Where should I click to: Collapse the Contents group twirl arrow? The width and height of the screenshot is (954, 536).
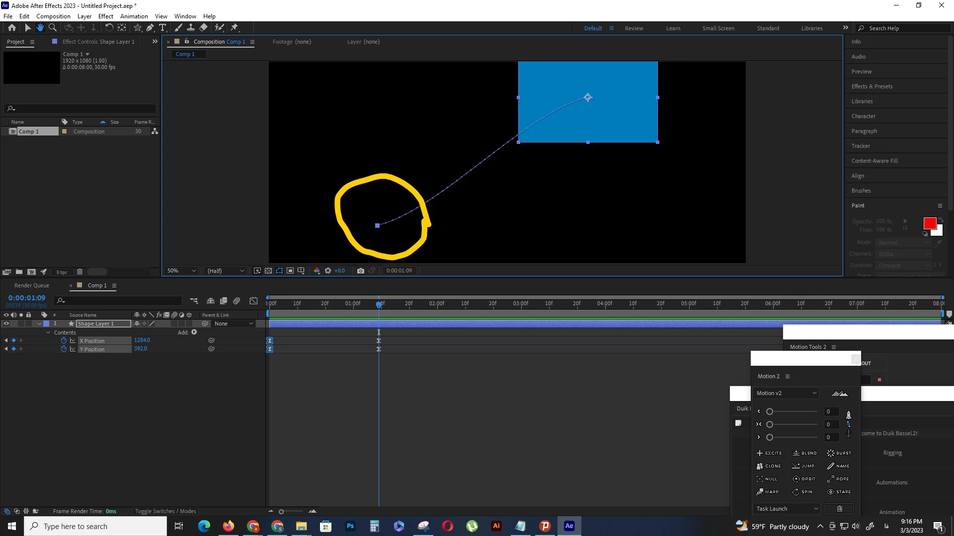[x=48, y=333]
